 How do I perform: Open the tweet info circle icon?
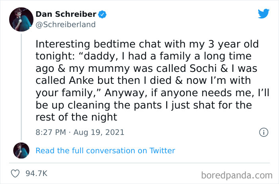click(263, 132)
